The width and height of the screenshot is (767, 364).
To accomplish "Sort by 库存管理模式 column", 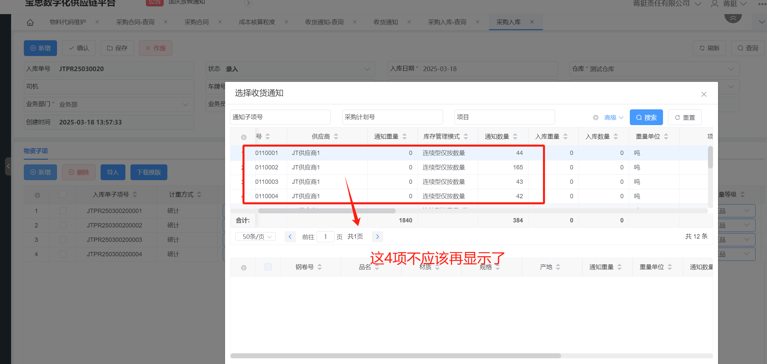I will coord(466,137).
